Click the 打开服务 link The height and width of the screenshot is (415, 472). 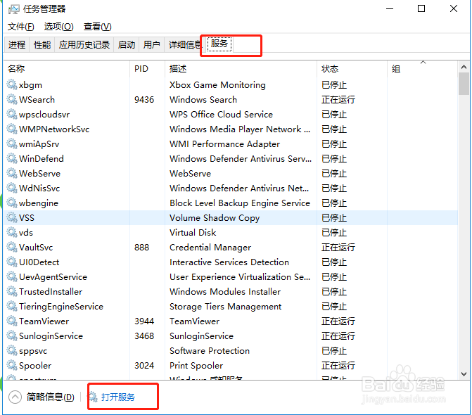pyautogui.click(x=118, y=397)
